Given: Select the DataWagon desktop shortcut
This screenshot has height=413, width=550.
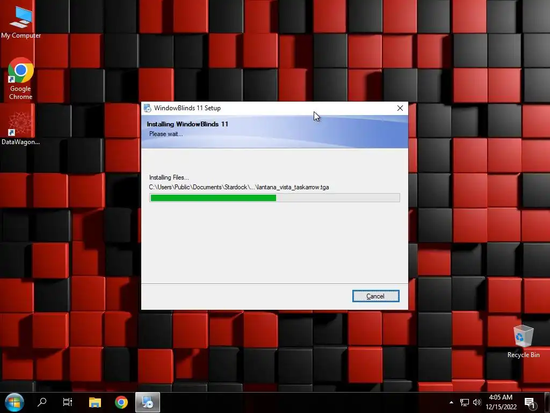Looking at the screenshot, I should (x=20, y=128).
